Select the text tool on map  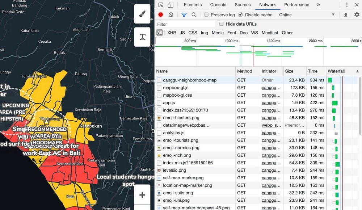click(142, 37)
